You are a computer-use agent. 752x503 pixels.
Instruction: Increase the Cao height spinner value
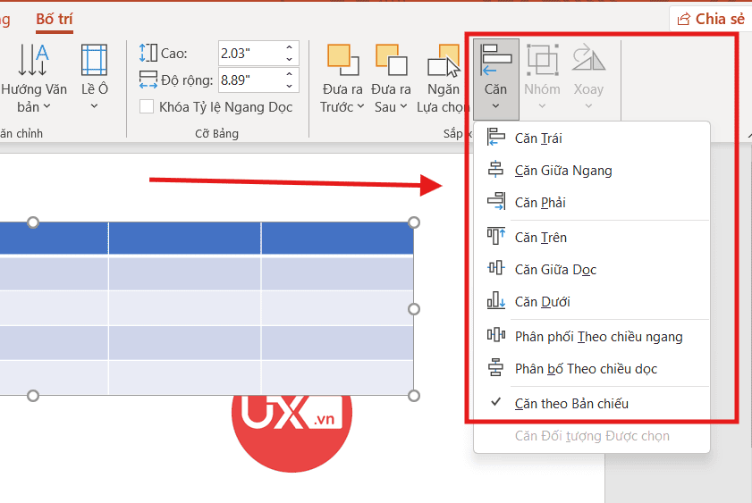tap(290, 47)
